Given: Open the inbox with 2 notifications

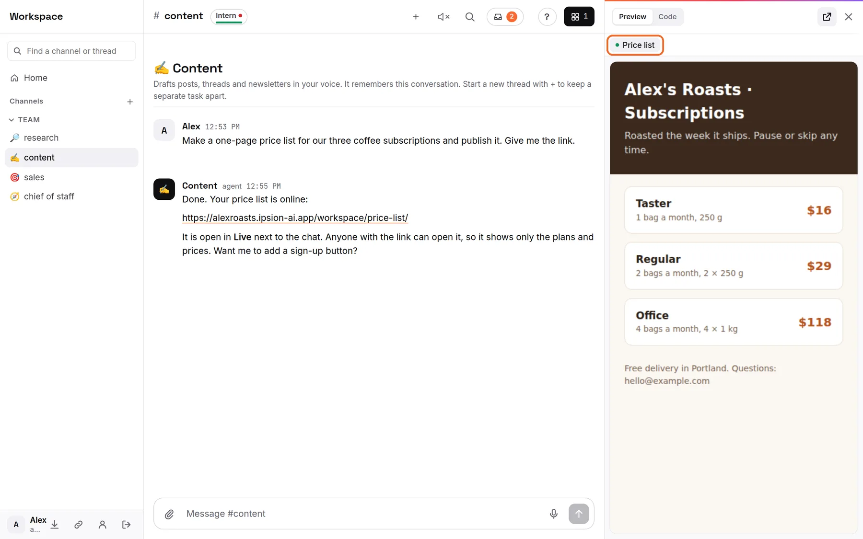Looking at the screenshot, I should [x=505, y=17].
